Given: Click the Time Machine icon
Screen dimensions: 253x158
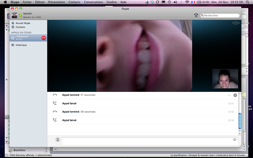Looking at the screenshot, I should [169, 2].
